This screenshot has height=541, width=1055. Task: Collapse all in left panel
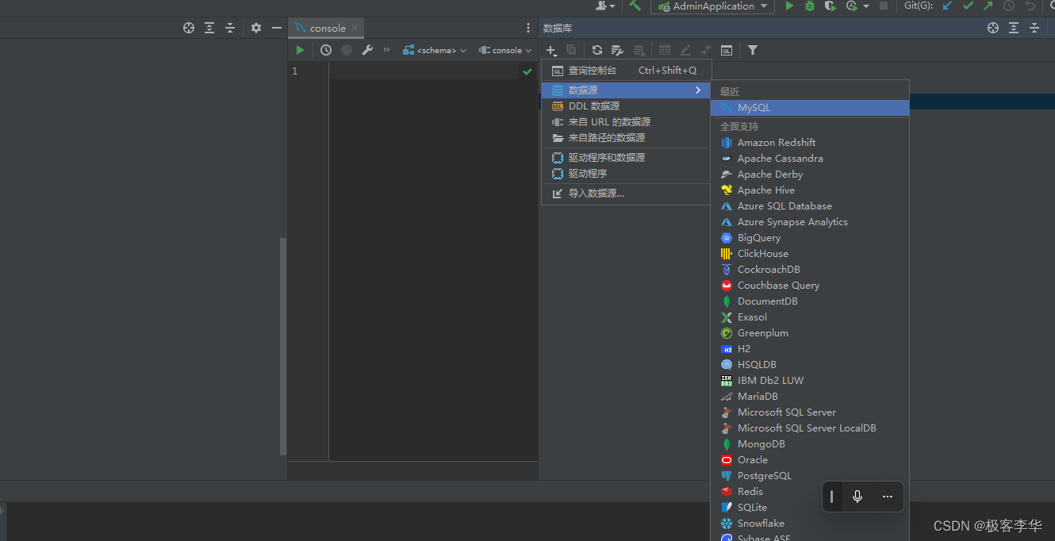[x=230, y=28]
